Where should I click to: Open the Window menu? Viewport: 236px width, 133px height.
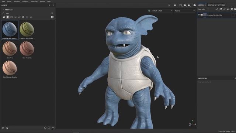pos(17,1)
